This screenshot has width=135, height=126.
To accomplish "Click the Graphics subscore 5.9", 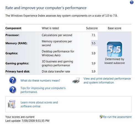I will [94, 53].
